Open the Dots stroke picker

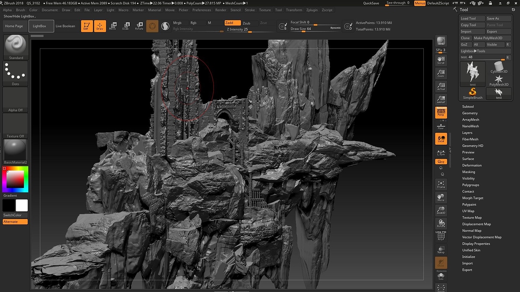pyautogui.click(x=16, y=74)
